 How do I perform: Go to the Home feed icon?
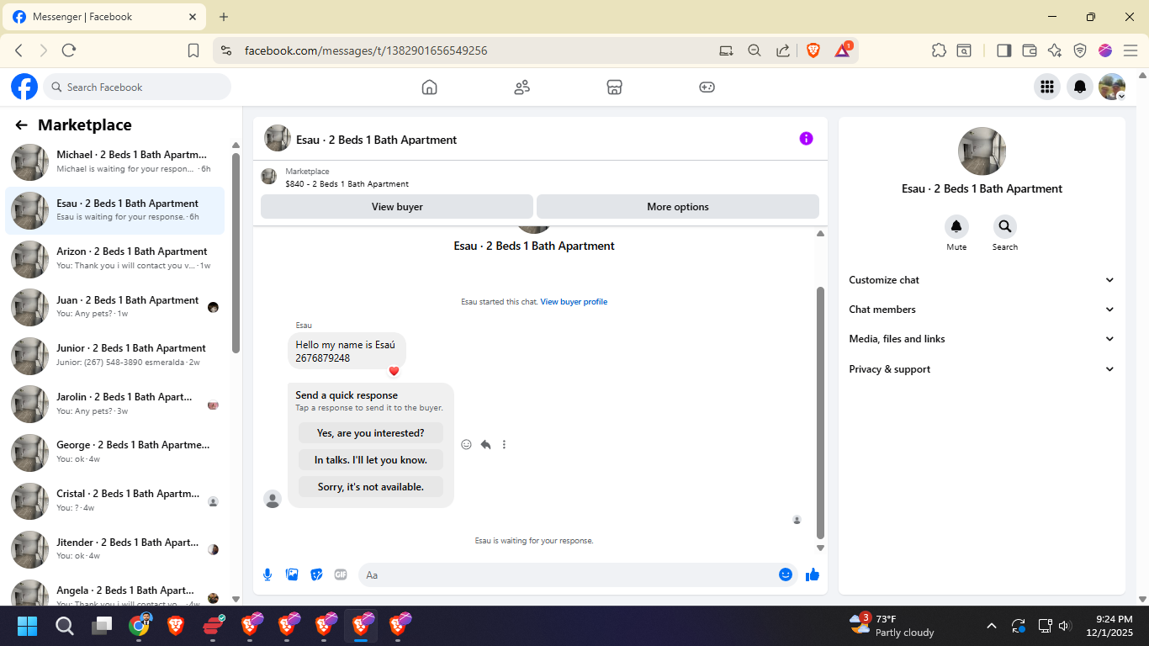click(429, 87)
